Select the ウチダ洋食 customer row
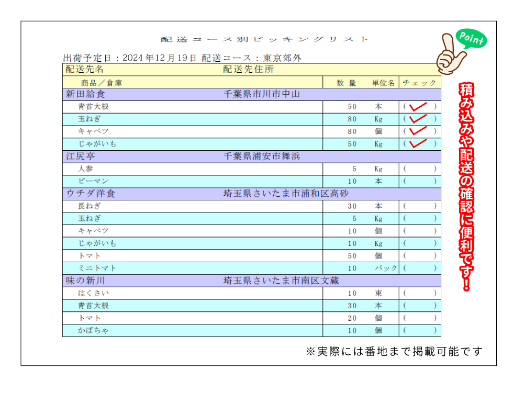The height and width of the screenshot is (415, 513). [252, 194]
